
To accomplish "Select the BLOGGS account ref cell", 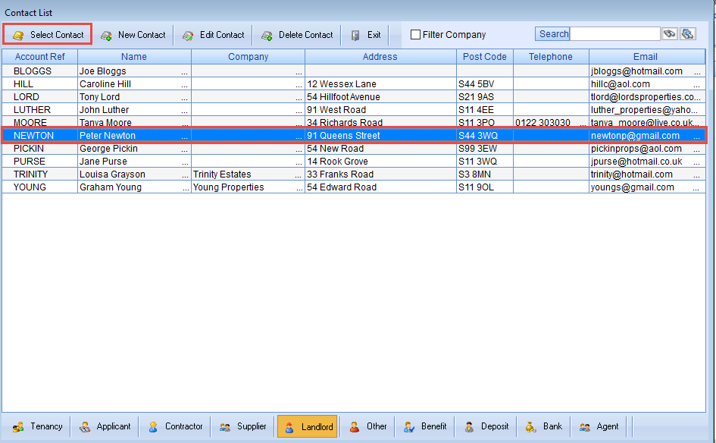I will 40,71.
